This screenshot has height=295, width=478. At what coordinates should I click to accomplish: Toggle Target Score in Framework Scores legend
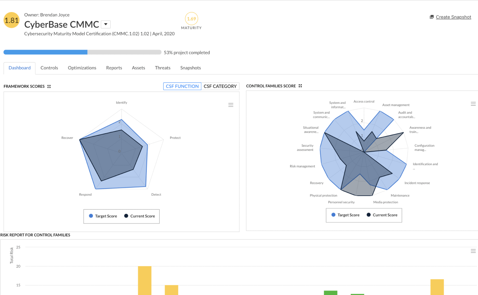tap(103, 216)
